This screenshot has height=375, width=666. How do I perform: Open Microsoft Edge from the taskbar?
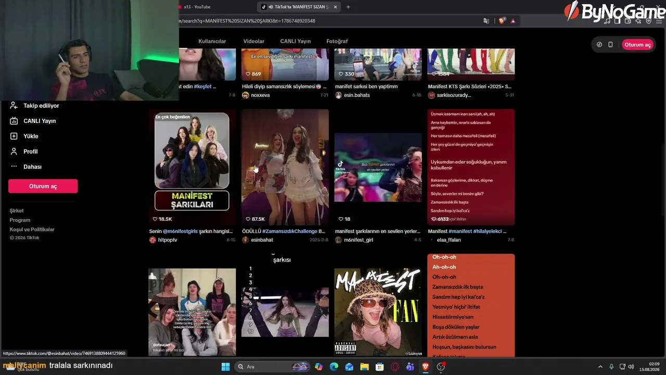click(334, 367)
